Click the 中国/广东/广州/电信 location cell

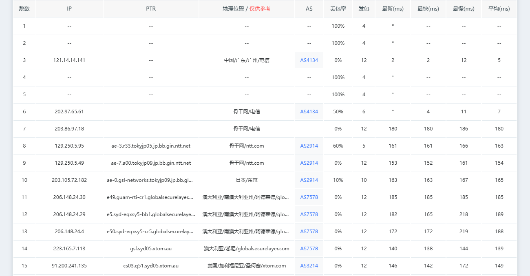(x=247, y=60)
